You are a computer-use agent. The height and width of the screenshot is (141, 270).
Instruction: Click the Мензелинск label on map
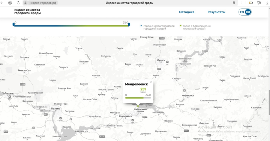point(158,113)
